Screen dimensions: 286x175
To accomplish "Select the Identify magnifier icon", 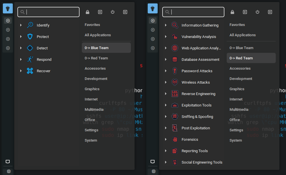I will pyautogui.click(x=30, y=25).
